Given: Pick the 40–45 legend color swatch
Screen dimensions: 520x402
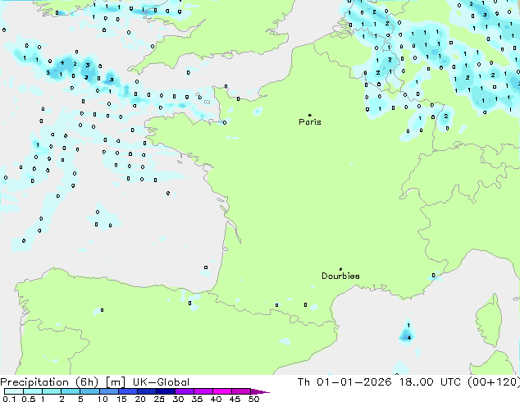Looking at the screenshot, I should pyautogui.click(x=222, y=391).
